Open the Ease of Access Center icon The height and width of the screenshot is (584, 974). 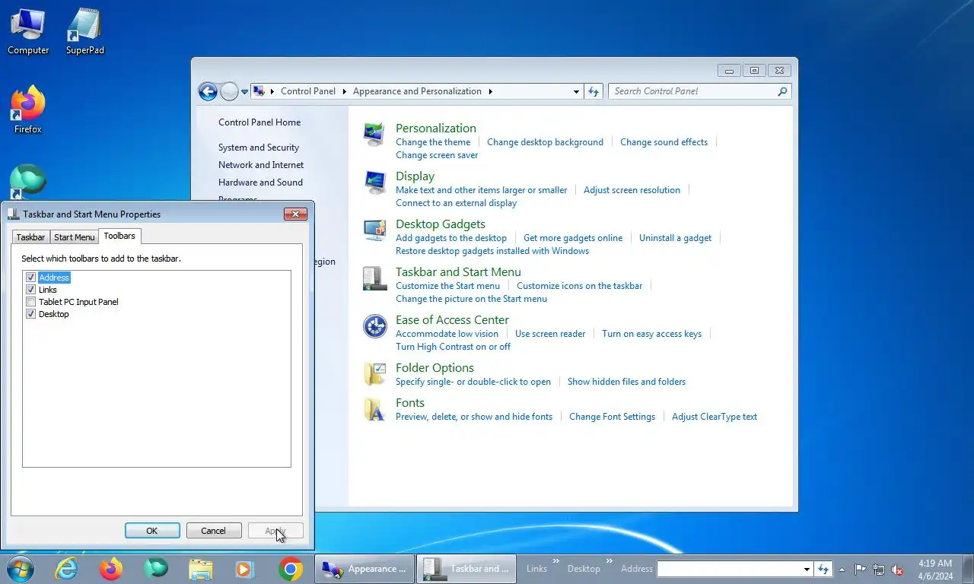(374, 326)
